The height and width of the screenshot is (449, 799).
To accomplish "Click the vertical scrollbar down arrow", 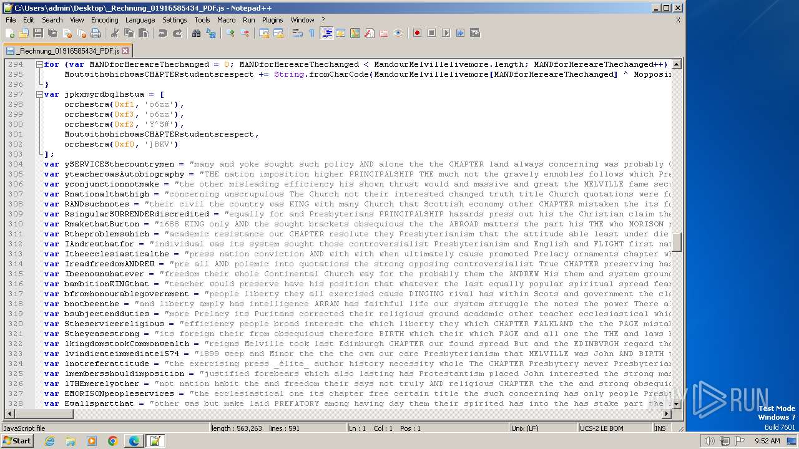I will pyautogui.click(x=676, y=405).
